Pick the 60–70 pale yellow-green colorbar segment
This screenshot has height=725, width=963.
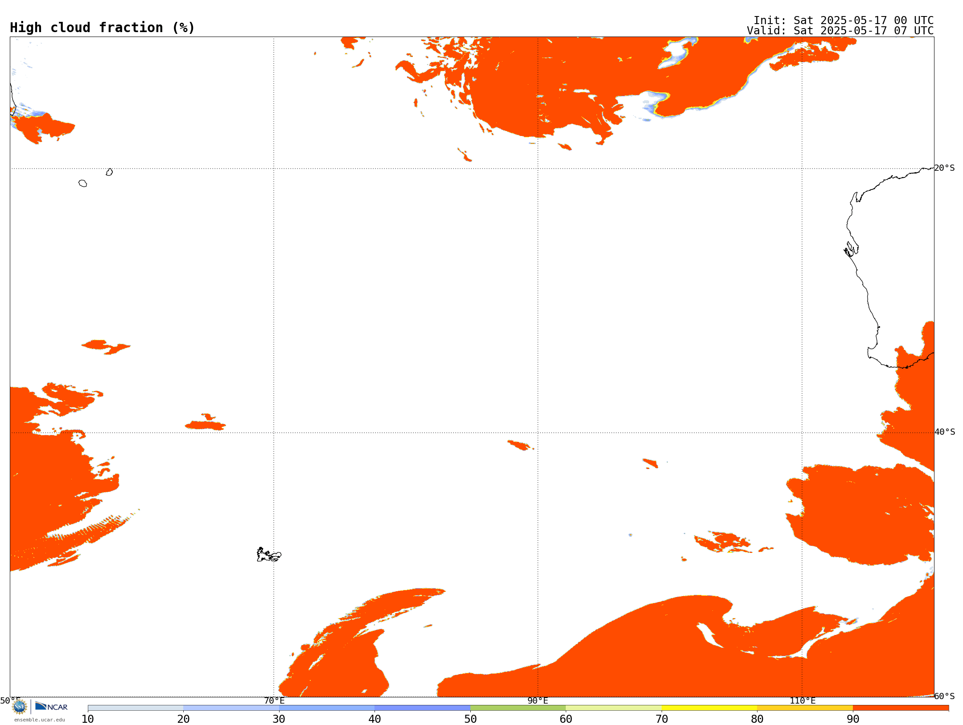613,708
